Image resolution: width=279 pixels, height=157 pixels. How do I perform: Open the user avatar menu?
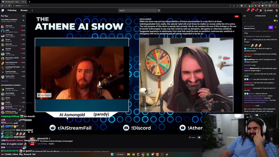[277, 10]
